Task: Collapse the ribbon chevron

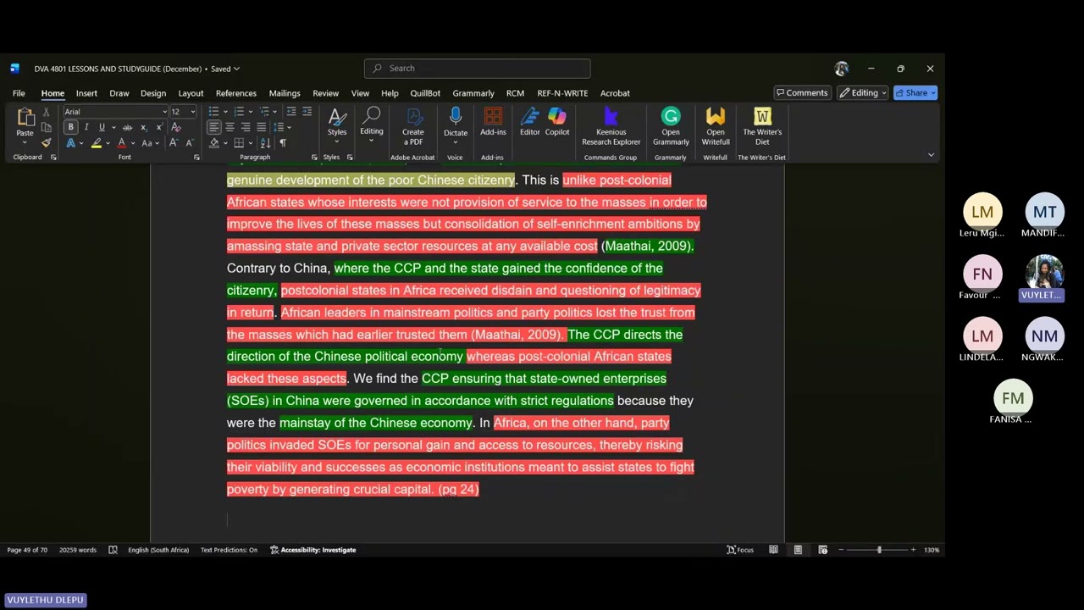Action: click(931, 155)
